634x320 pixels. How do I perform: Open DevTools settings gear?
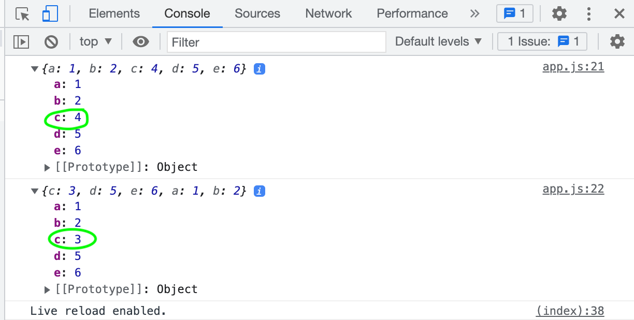(559, 13)
